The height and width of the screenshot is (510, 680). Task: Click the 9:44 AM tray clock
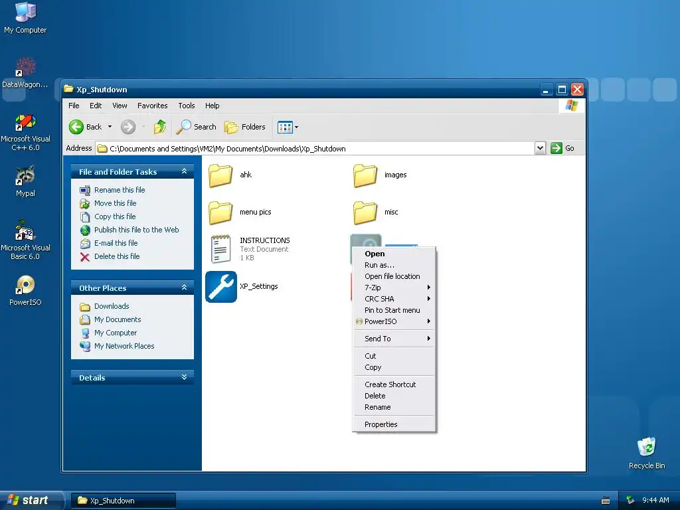click(x=655, y=501)
